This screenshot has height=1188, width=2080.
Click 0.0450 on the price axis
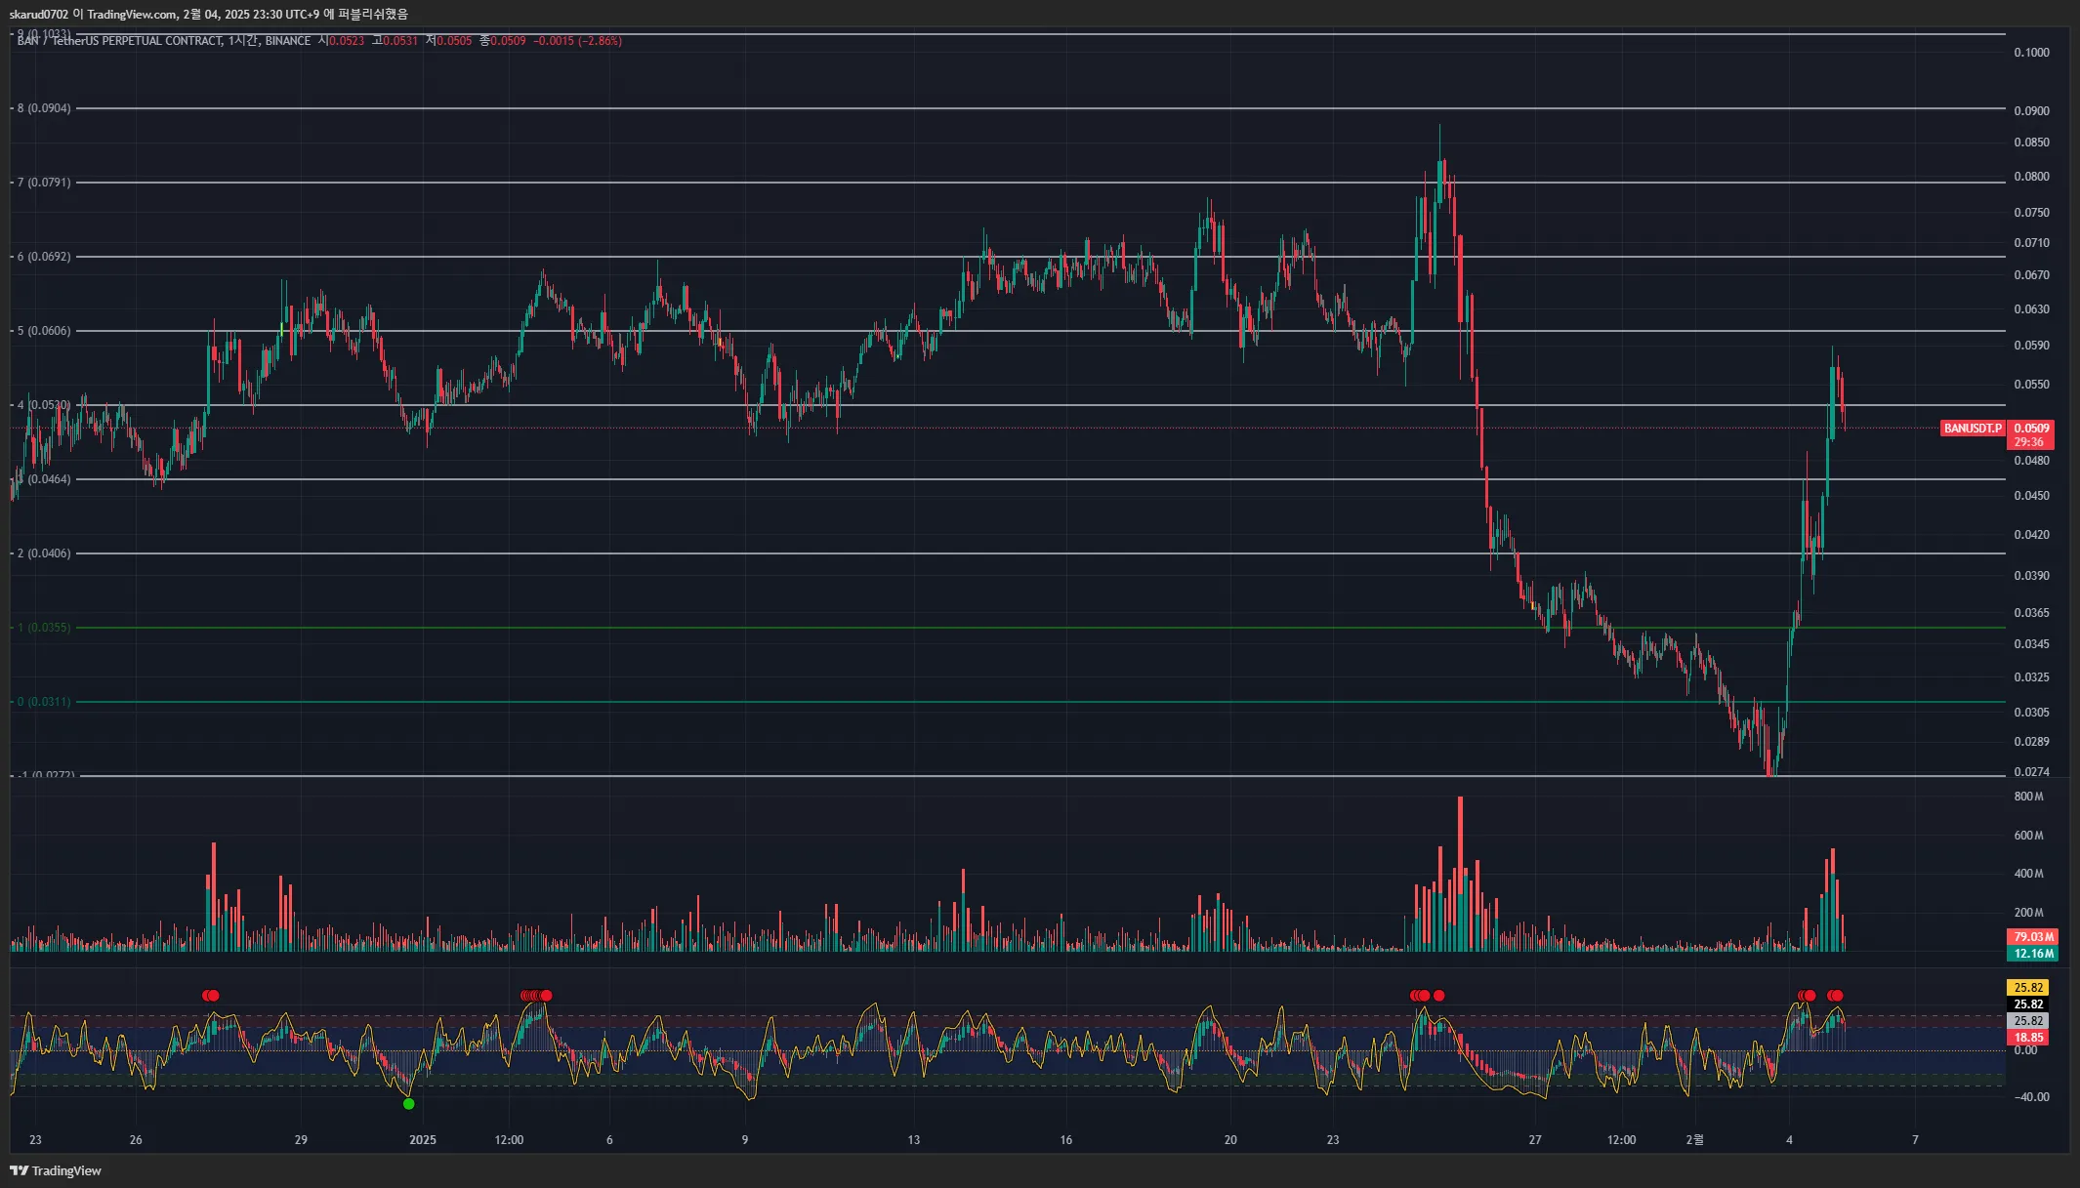coord(2031,496)
